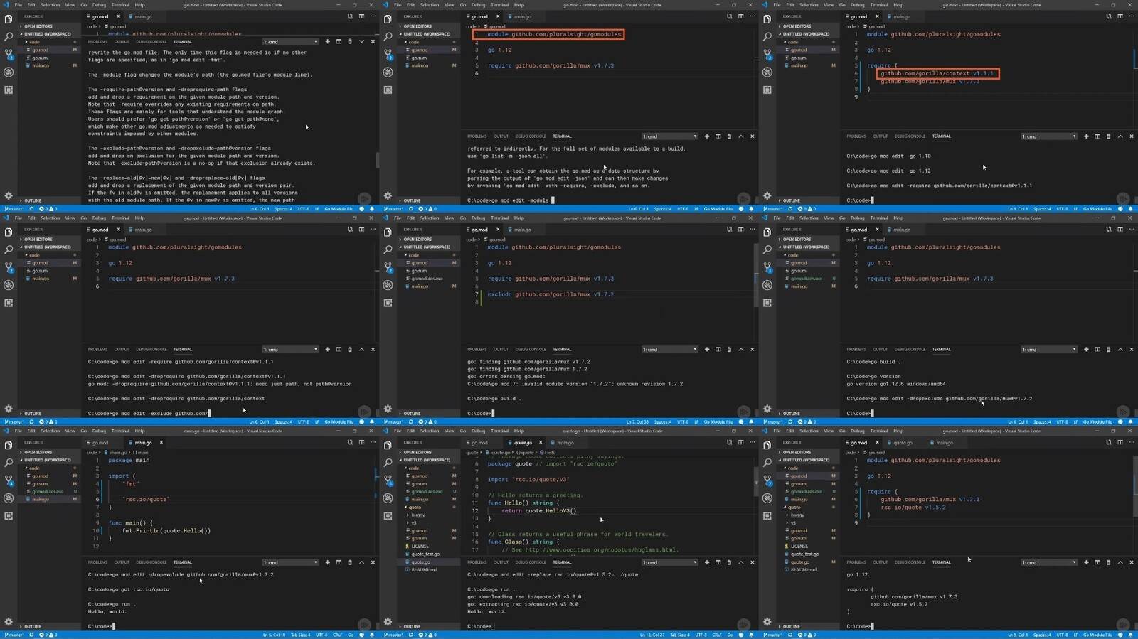Kill terminal in window with exclude line in go.mod
This screenshot has width=1138, height=639.
point(729,349)
